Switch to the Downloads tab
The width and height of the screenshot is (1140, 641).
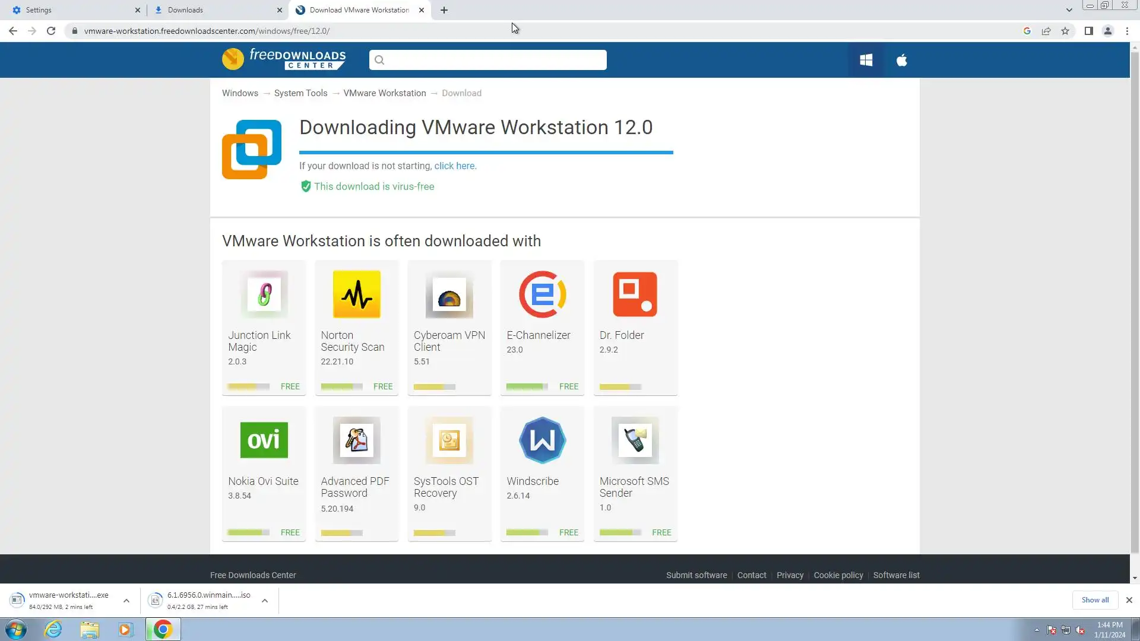click(214, 10)
